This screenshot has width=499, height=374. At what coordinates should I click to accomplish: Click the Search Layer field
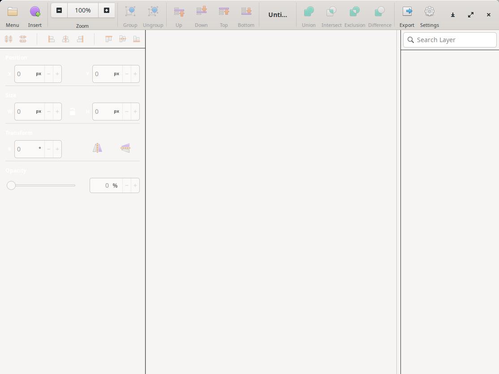(x=450, y=40)
